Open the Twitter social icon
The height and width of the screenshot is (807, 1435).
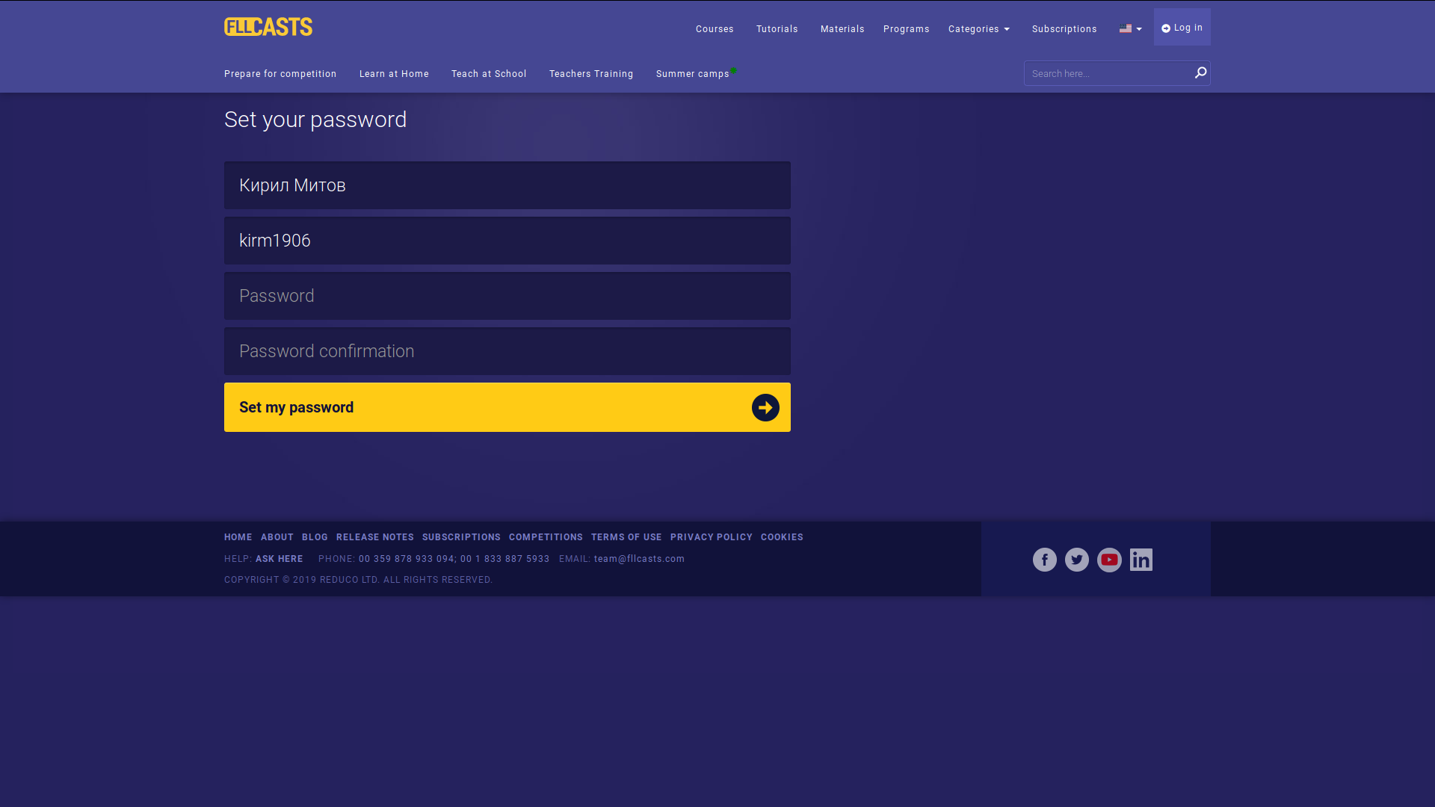tap(1076, 560)
